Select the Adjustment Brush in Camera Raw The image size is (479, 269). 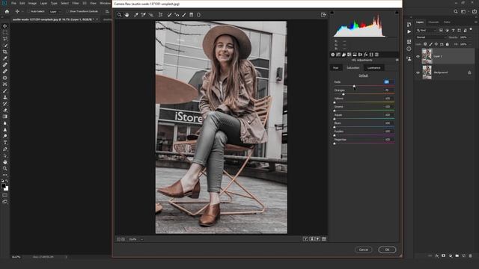[184, 15]
